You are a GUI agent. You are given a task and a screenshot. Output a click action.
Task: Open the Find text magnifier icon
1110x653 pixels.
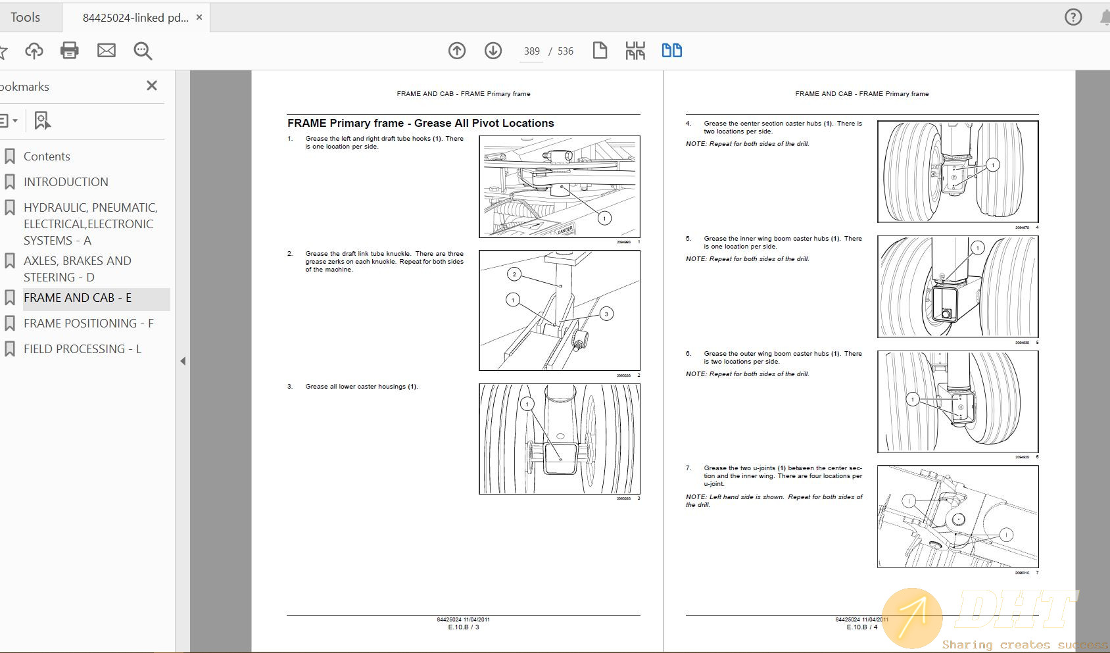point(143,51)
